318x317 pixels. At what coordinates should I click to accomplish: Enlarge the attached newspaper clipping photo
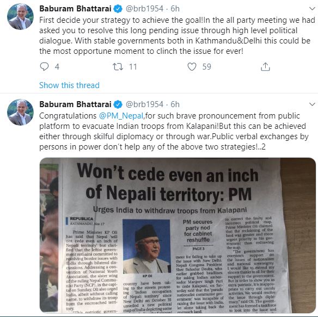click(x=178, y=235)
